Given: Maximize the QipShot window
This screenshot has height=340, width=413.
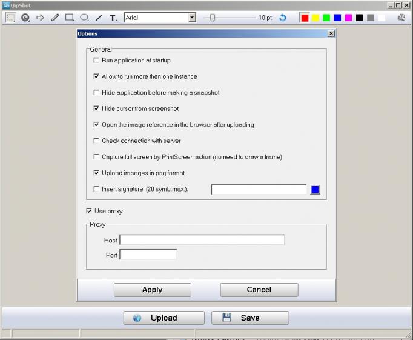Looking at the screenshot, I should click(x=398, y=5).
